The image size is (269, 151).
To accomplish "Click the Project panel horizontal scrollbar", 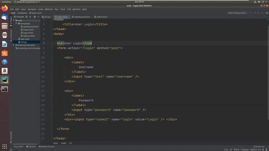I will (25, 144).
